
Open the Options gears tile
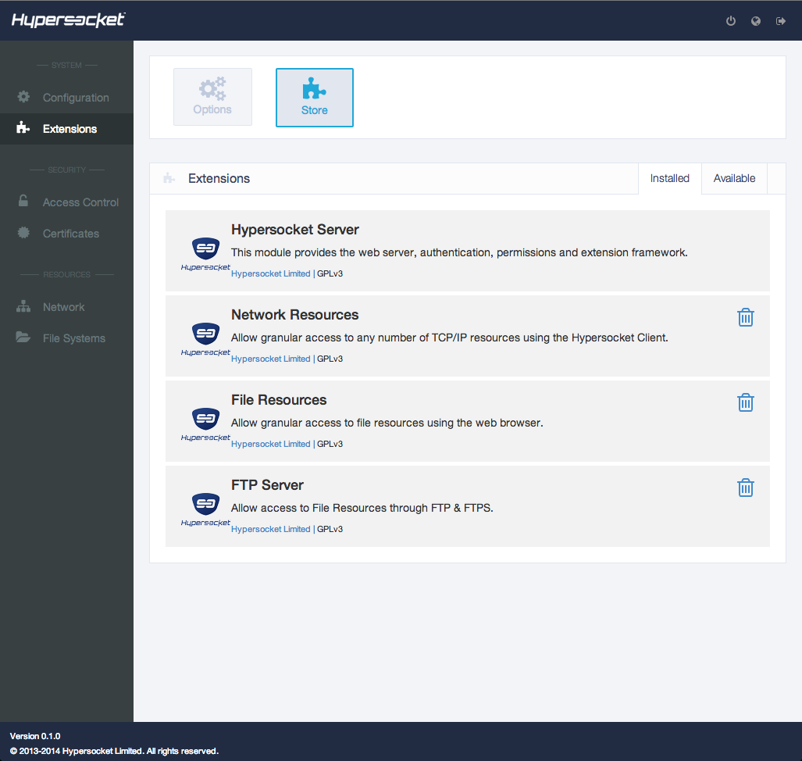(x=212, y=97)
